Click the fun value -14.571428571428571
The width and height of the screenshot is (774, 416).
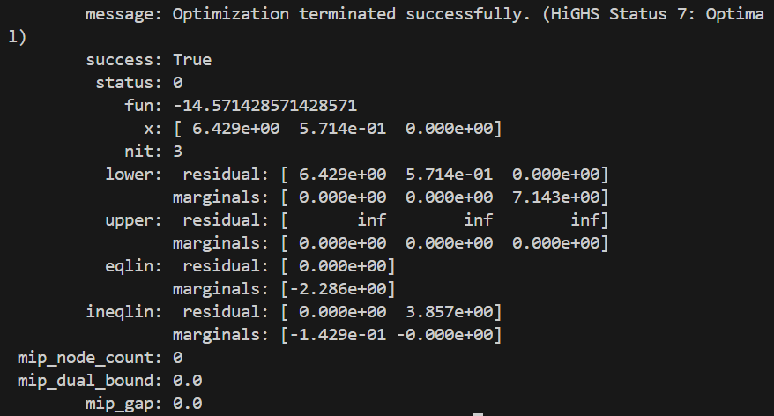coord(264,106)
